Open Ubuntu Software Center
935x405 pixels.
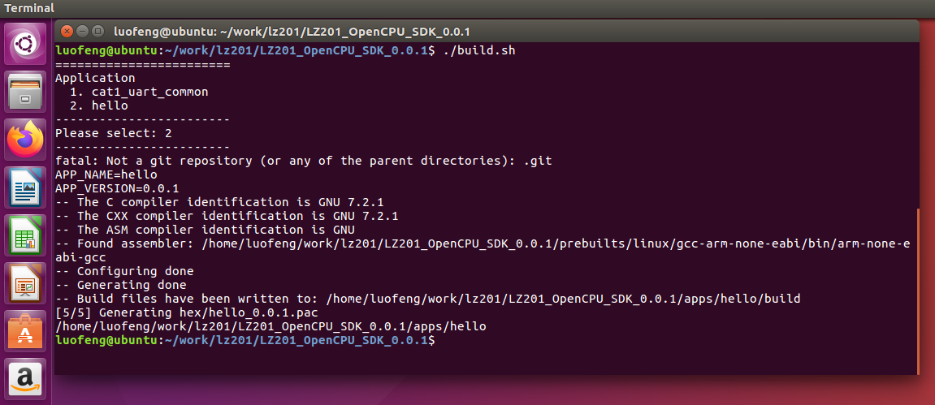[26, 330]
